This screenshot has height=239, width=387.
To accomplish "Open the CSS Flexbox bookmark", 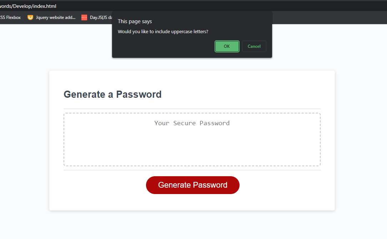I will click(11, 17).
